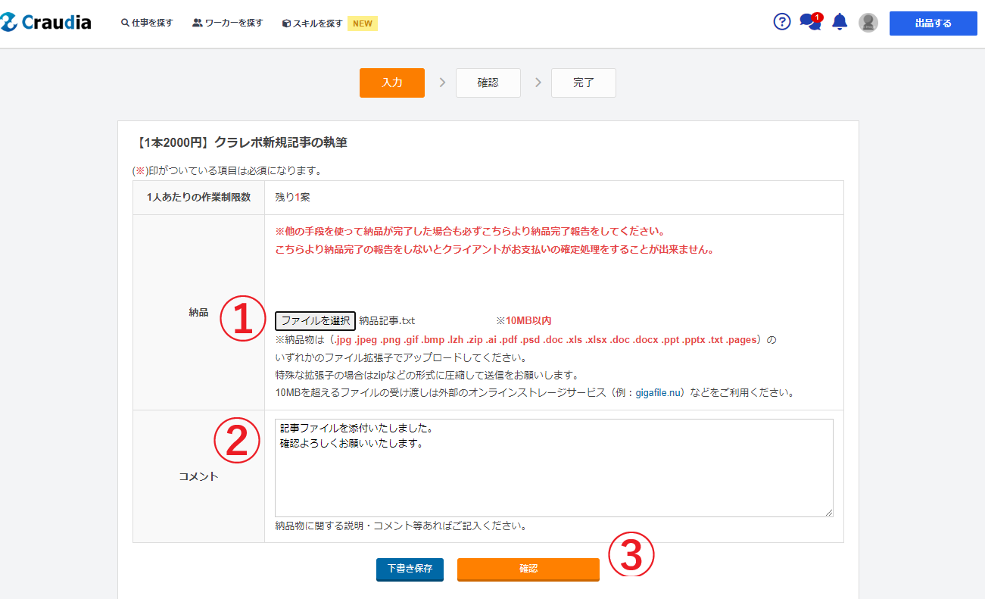Click the magnifier icon beside 仕事を探す

pos(125,23)
